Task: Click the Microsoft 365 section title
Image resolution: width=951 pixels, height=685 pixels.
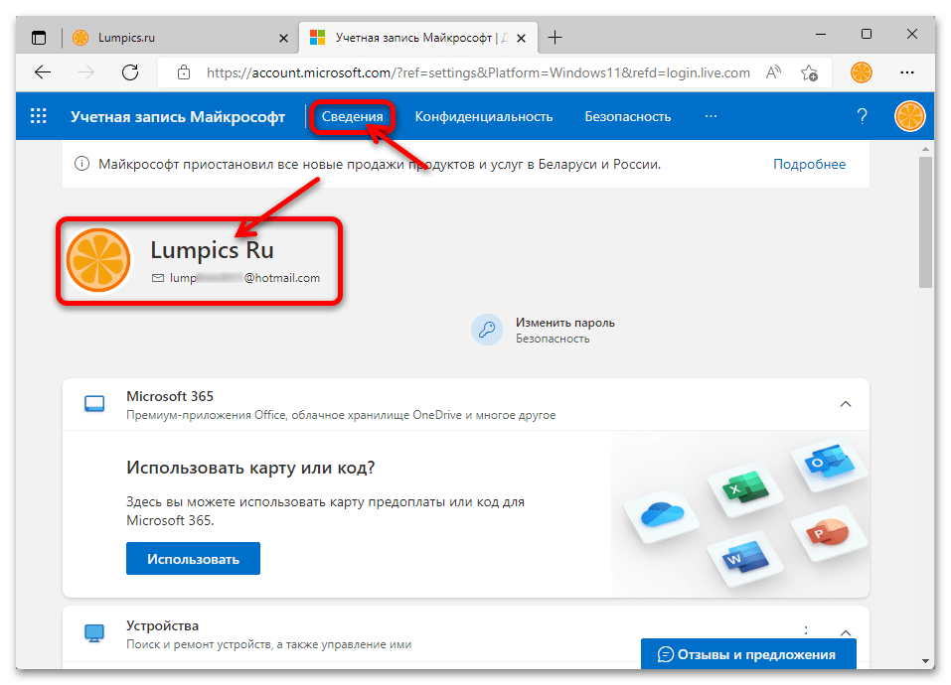Action: tap(170, 396)
